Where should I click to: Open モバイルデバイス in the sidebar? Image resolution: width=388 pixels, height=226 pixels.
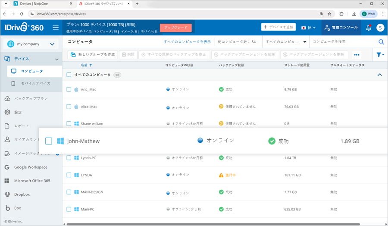tap(35, 83)
